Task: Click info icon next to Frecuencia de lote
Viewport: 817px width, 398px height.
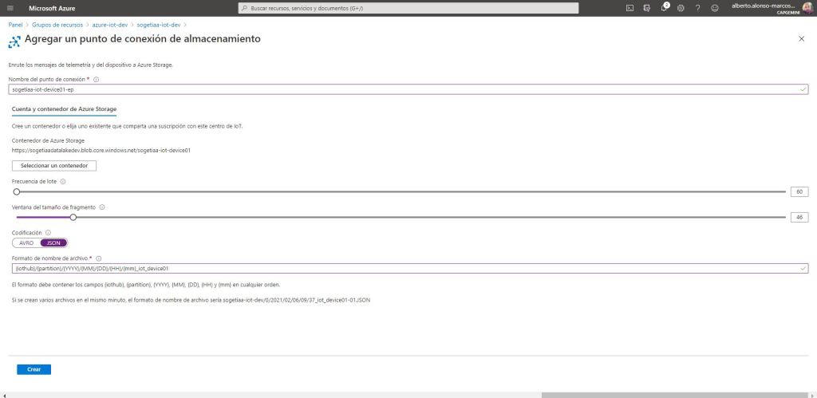Action: [63, 182]
